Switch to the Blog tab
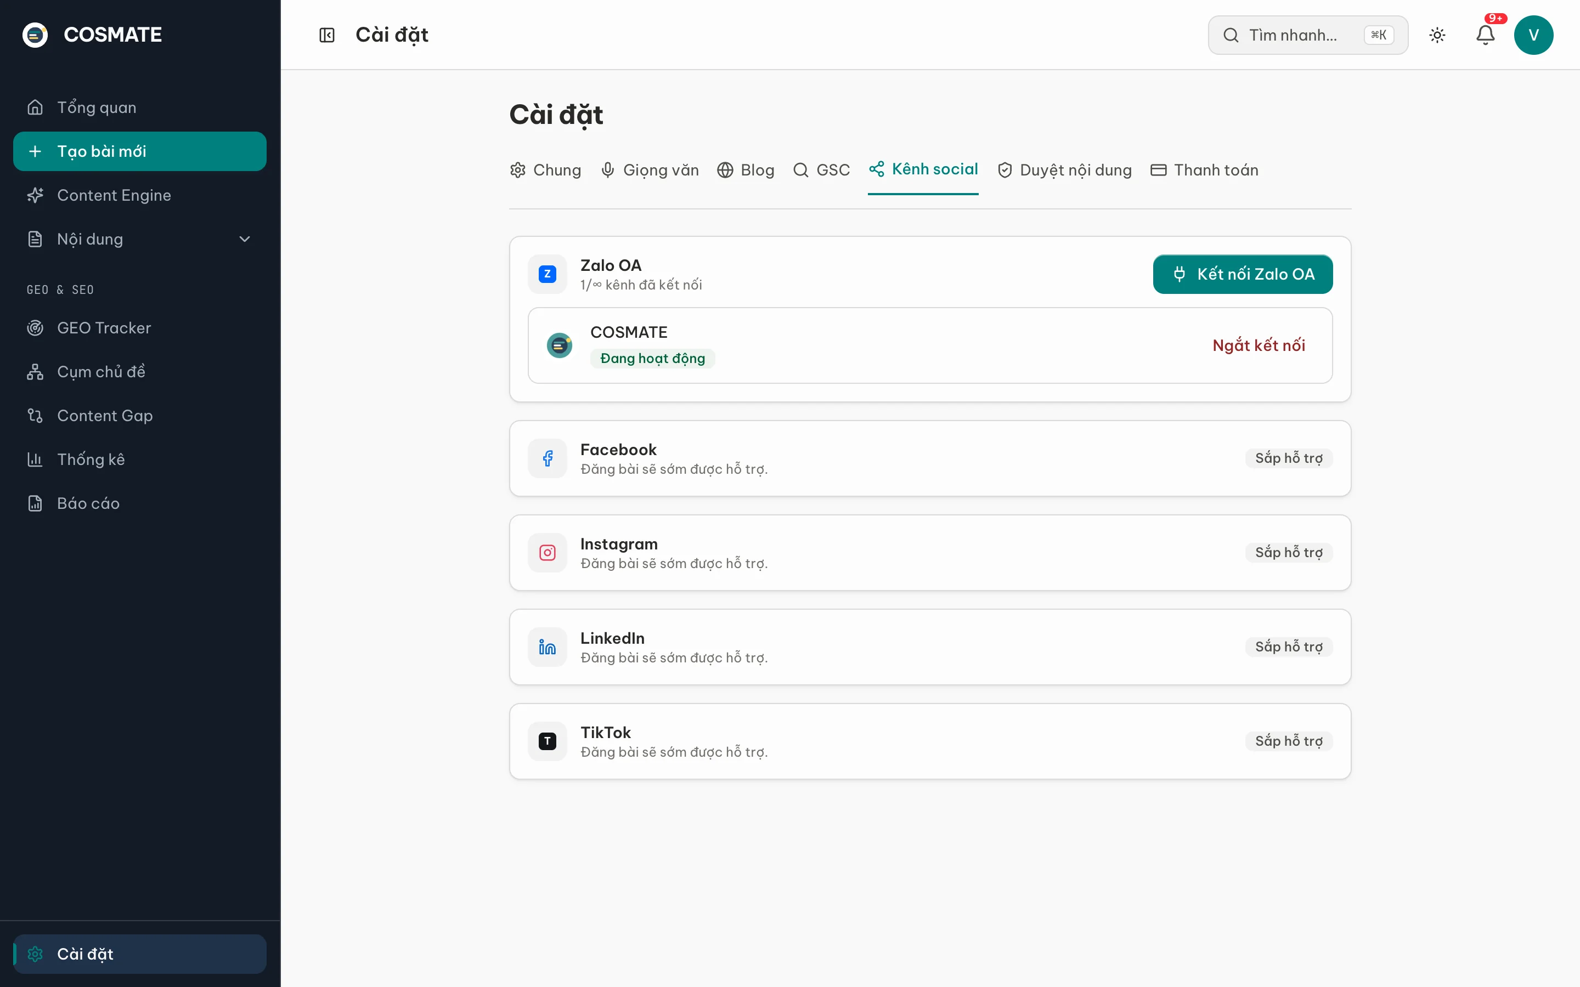This screenshot has height=987, width=1580. tap(746, 170)
